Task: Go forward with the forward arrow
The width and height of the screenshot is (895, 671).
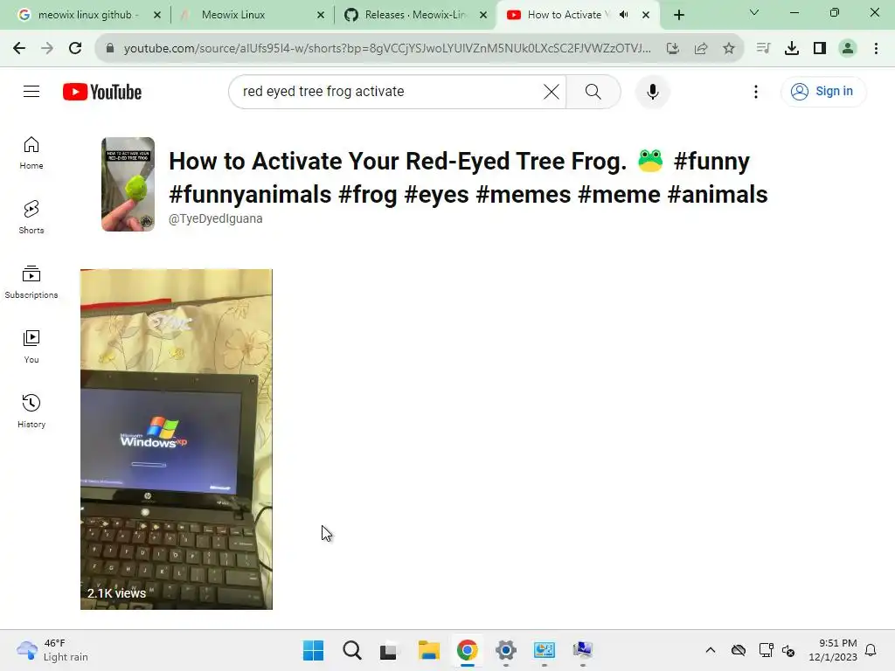Action: [x=47, y=49]
